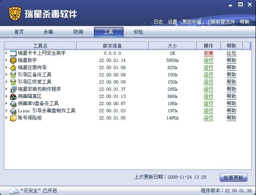Click the 引导区备份工具 icon
This screenshot has height=195, width=256.
tap(13, 75)
